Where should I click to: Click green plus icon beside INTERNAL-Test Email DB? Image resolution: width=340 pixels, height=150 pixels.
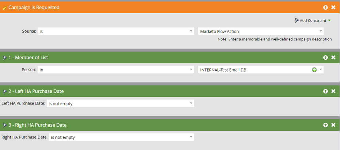click(x=314, y=70)
